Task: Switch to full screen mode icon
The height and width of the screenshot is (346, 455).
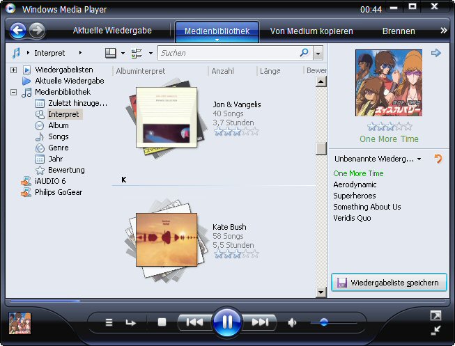Action: pyautogui.click(x=435, y=315)
